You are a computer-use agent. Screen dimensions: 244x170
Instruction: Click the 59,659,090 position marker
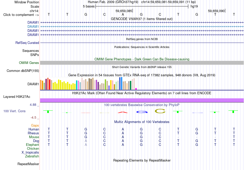[216, 11]
